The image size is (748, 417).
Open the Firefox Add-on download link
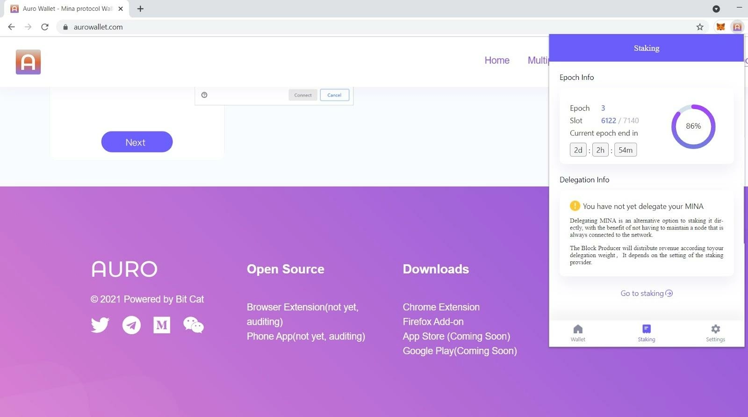pyautogui.click(x=433, y=322)
